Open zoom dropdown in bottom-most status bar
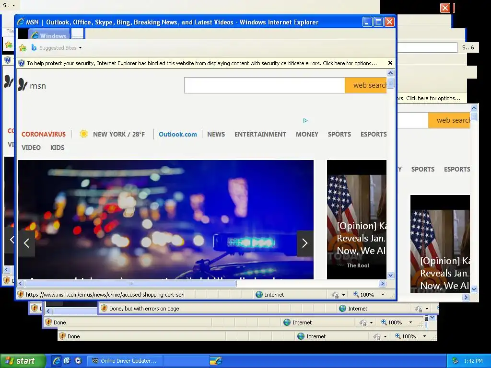Image resolution: width=491 pixels, height=368 pixels. [424, 336]
